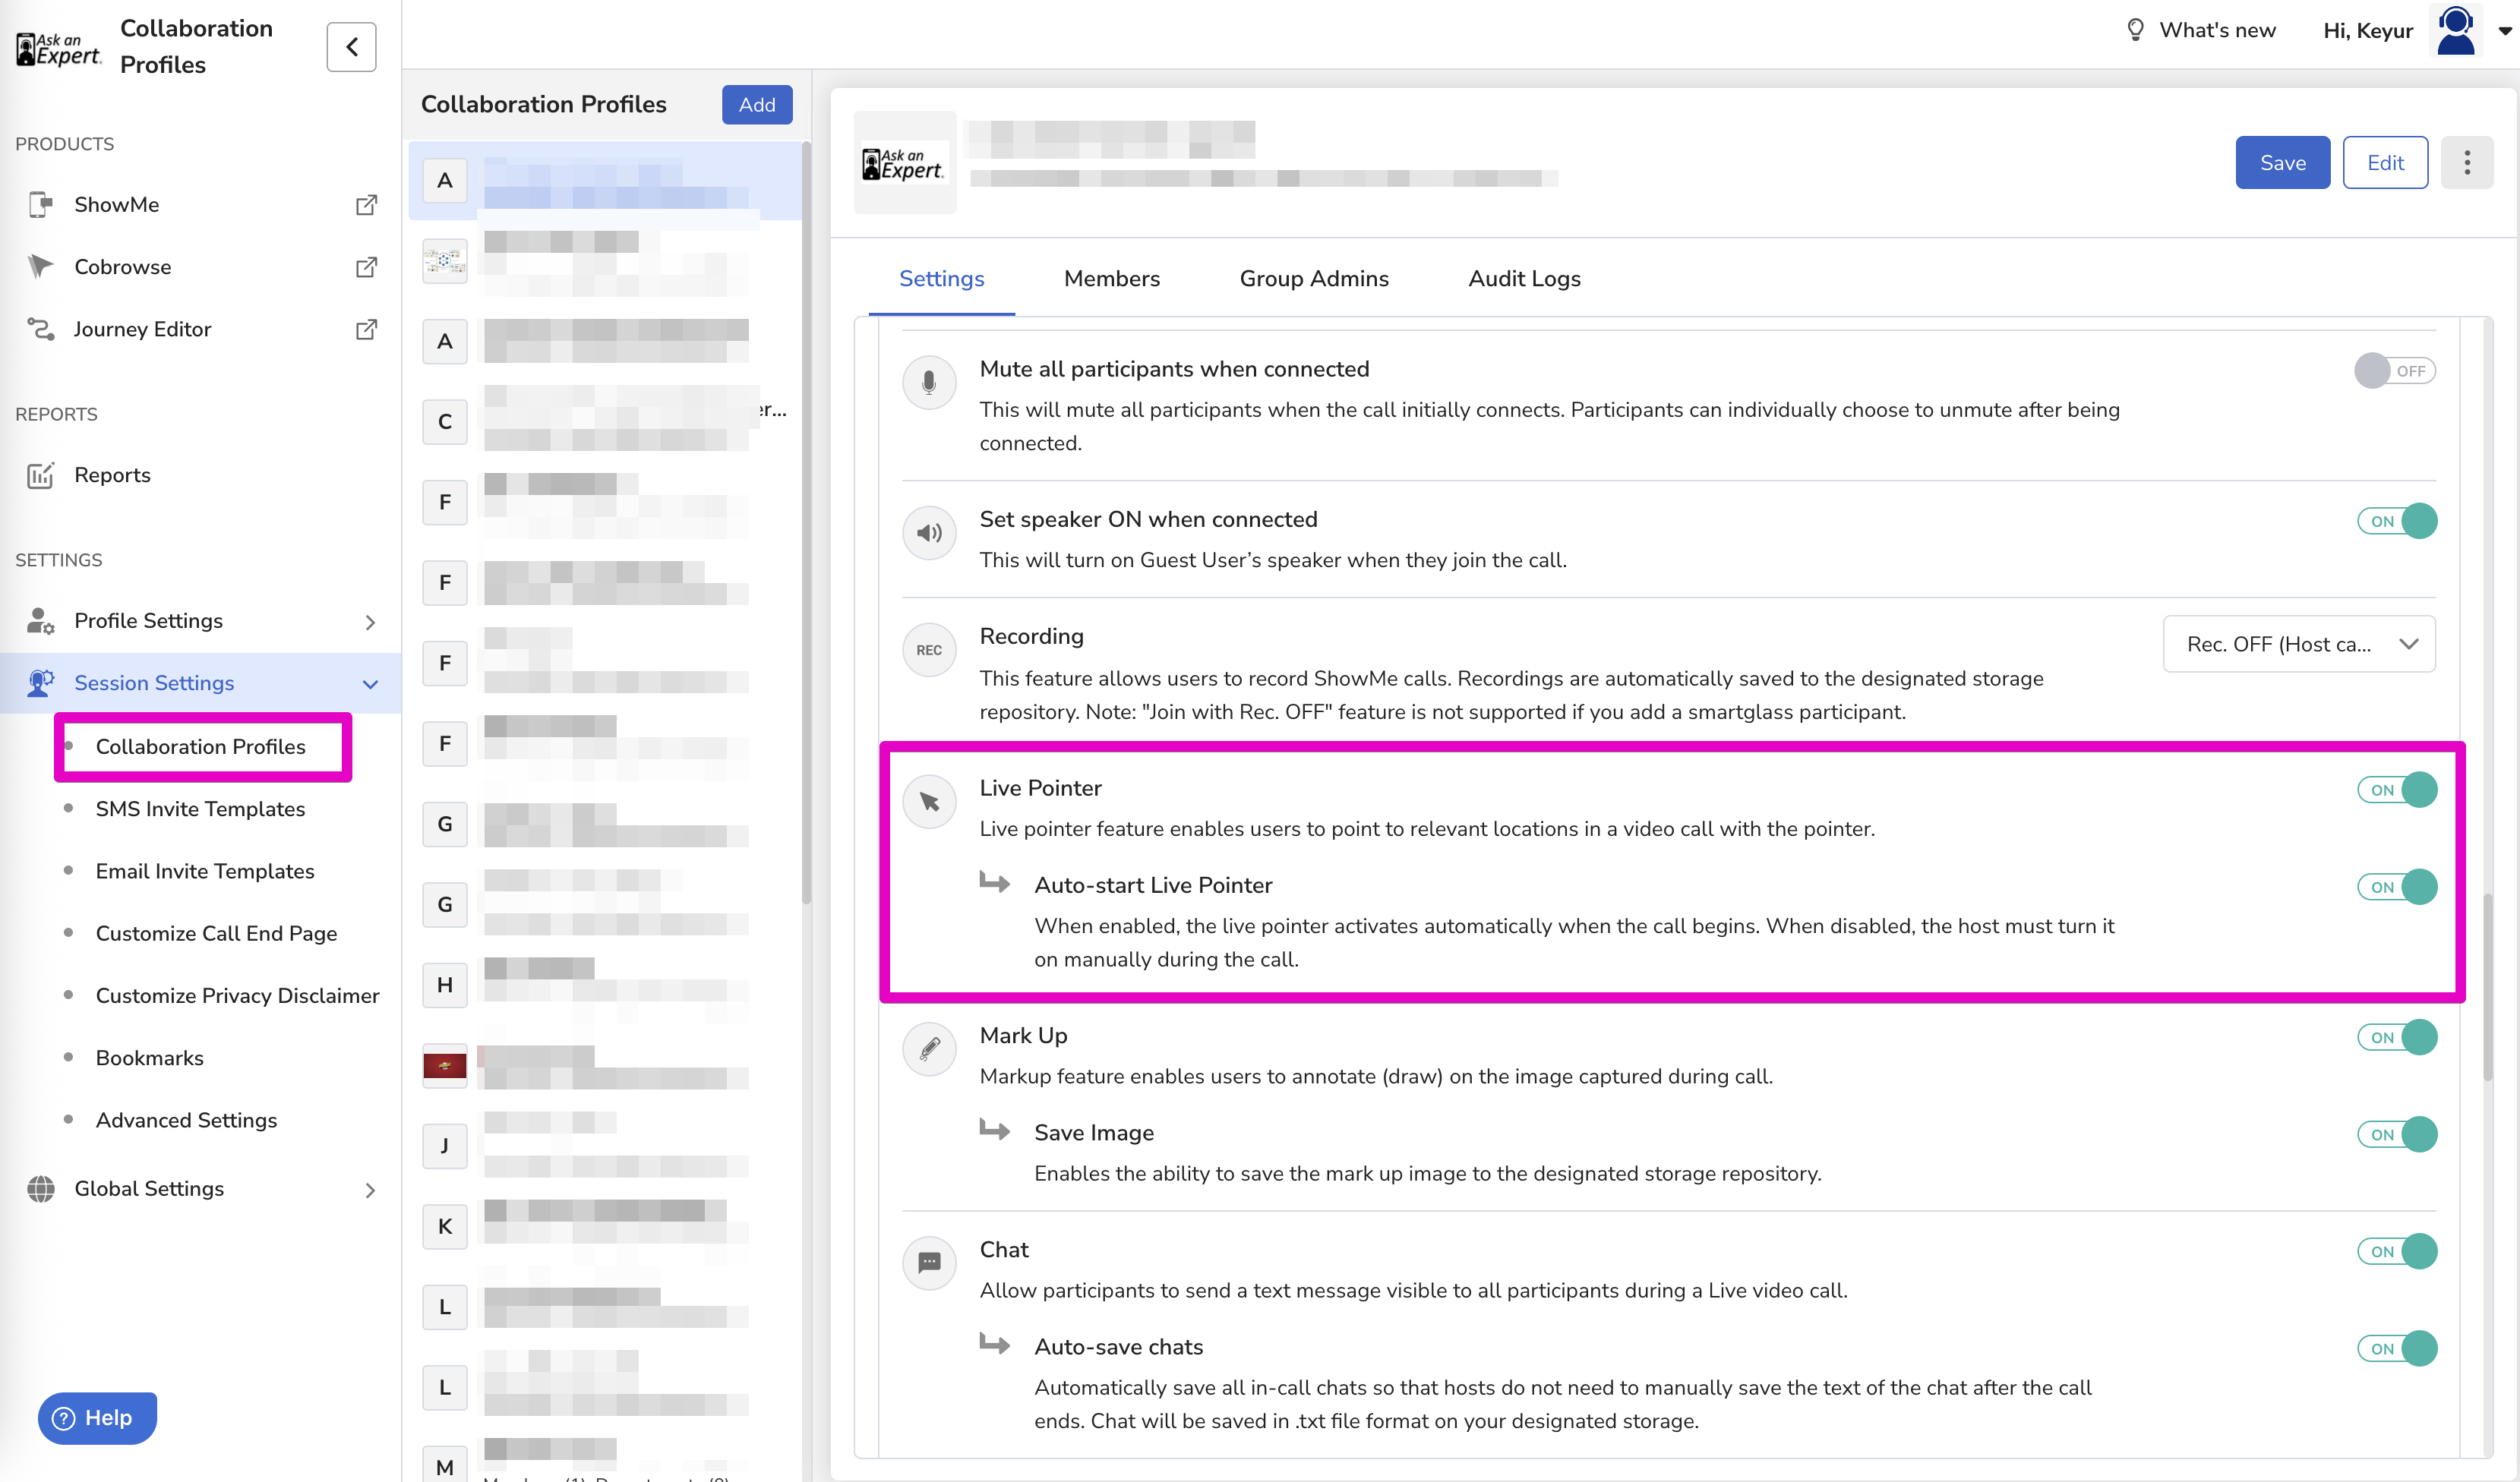This screenshot has width=2520, height=1482.
Task: Switch to the Members tab
Action: coord(1111,279)
